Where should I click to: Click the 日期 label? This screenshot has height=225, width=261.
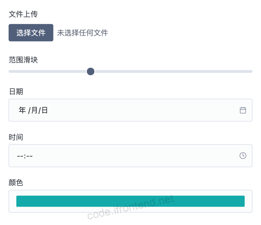click(x=16, y=91)
